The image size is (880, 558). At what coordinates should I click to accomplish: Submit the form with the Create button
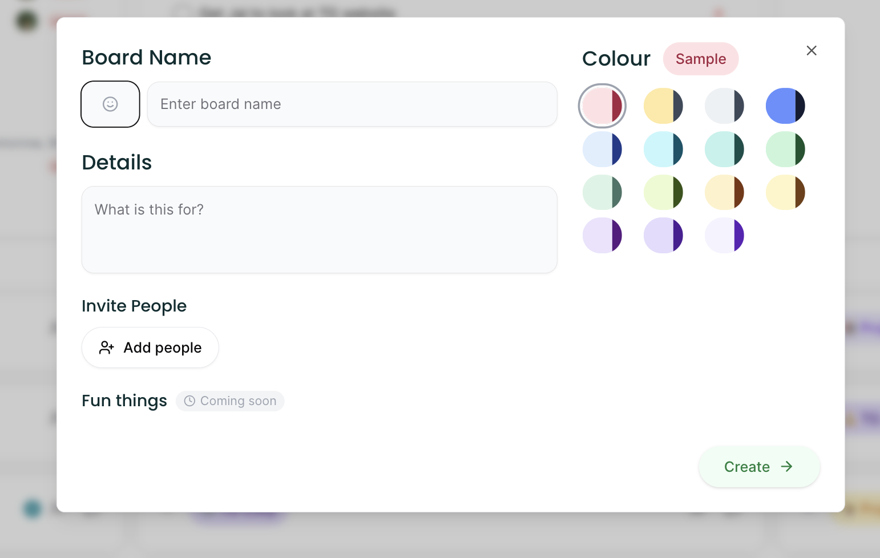760,467
